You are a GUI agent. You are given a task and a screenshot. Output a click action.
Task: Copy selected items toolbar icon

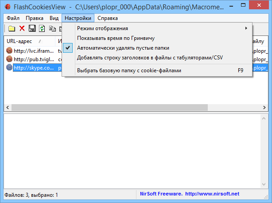(x=52, y=28)
